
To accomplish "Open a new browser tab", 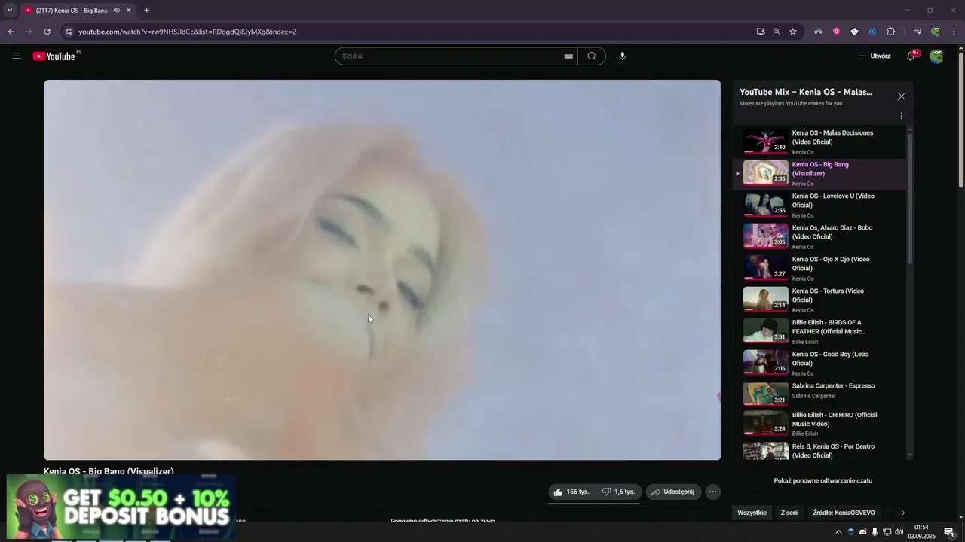I will (x=146, y=11).
